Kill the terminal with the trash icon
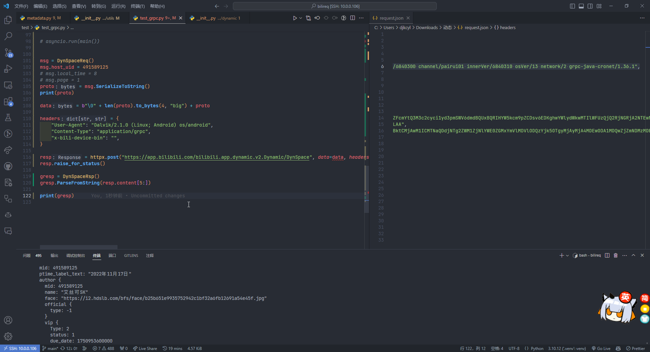 point(615,256)
